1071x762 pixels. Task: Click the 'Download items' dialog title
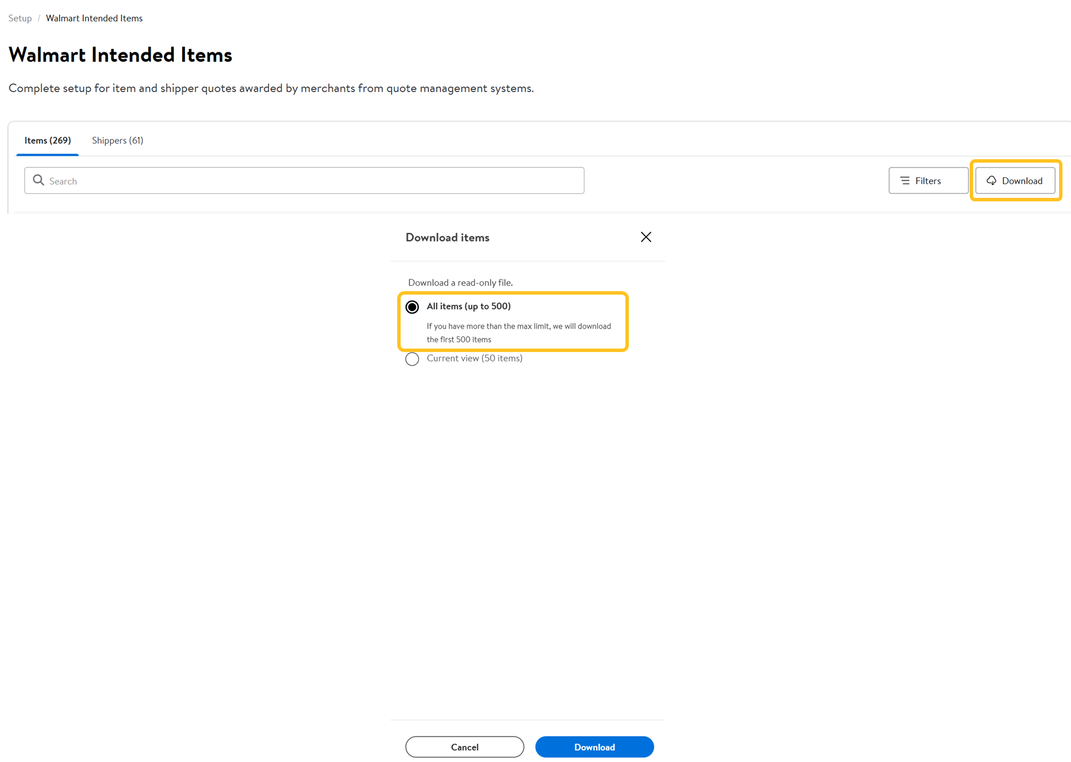point(447,237)
